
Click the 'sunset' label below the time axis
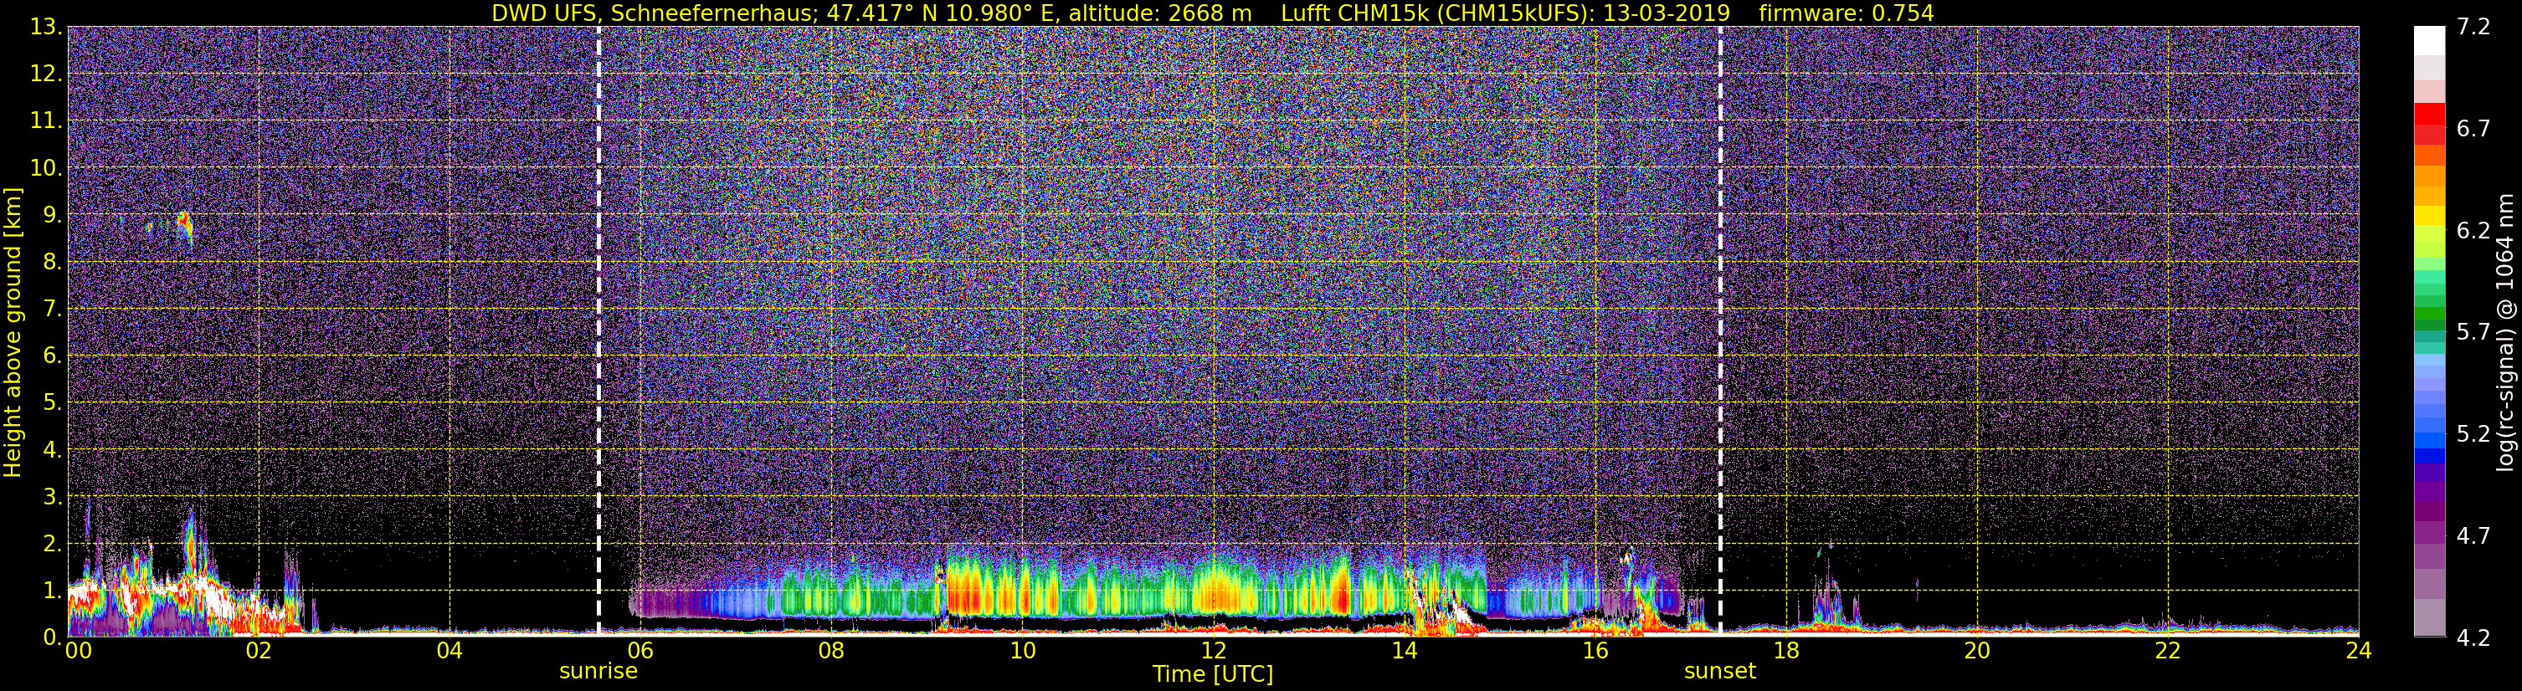coord(1720,672)
